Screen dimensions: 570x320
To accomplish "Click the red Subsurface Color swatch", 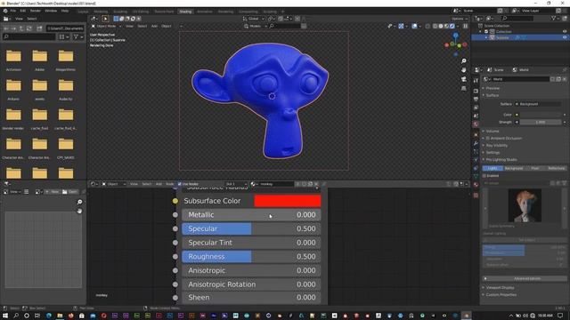I will click(287, 201).
